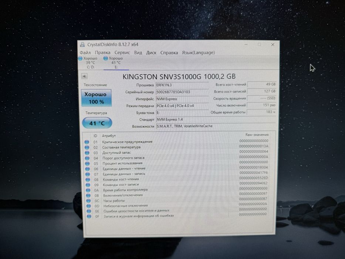Click raw value 00000000417F6
Viewport: 345px width, 259px height.
[253, 173]
